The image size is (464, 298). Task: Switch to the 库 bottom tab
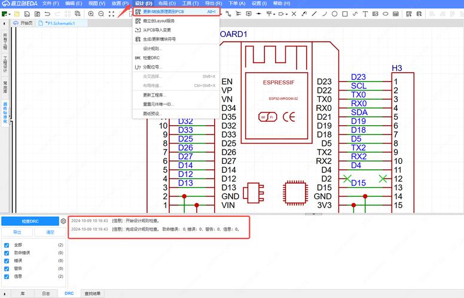[x=23, y=294]
